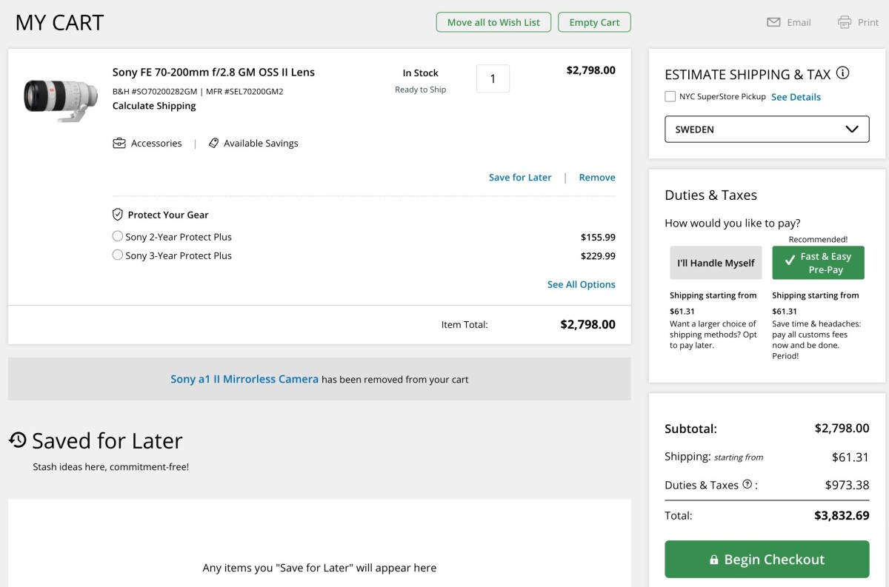Click the Saved for Later history clock icon
The width and height of the screenshot is (889, 587).
[x=18, y=440]
